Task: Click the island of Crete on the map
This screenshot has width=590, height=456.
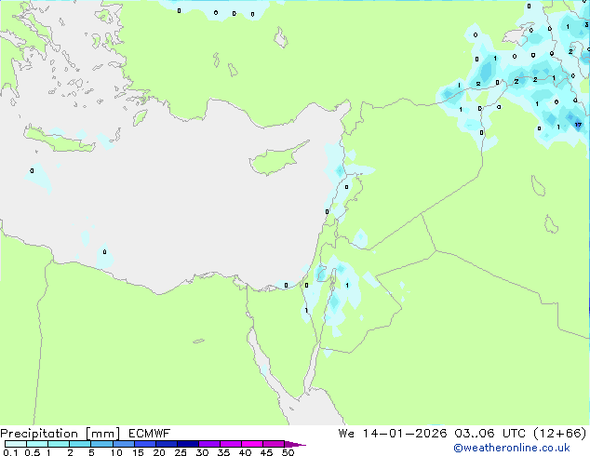Action: [x=59, y=140]
